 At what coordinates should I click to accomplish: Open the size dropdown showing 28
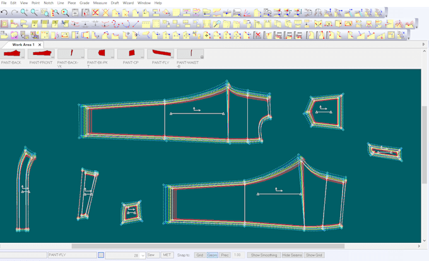click(143, 255)
